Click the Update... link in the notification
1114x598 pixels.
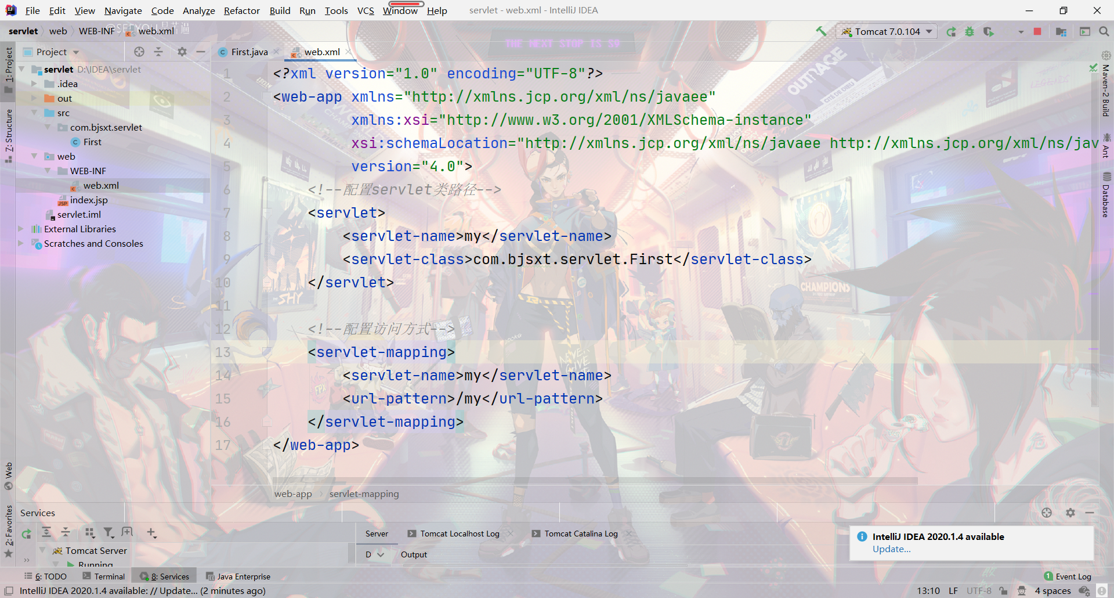click(x=892, y=549)
